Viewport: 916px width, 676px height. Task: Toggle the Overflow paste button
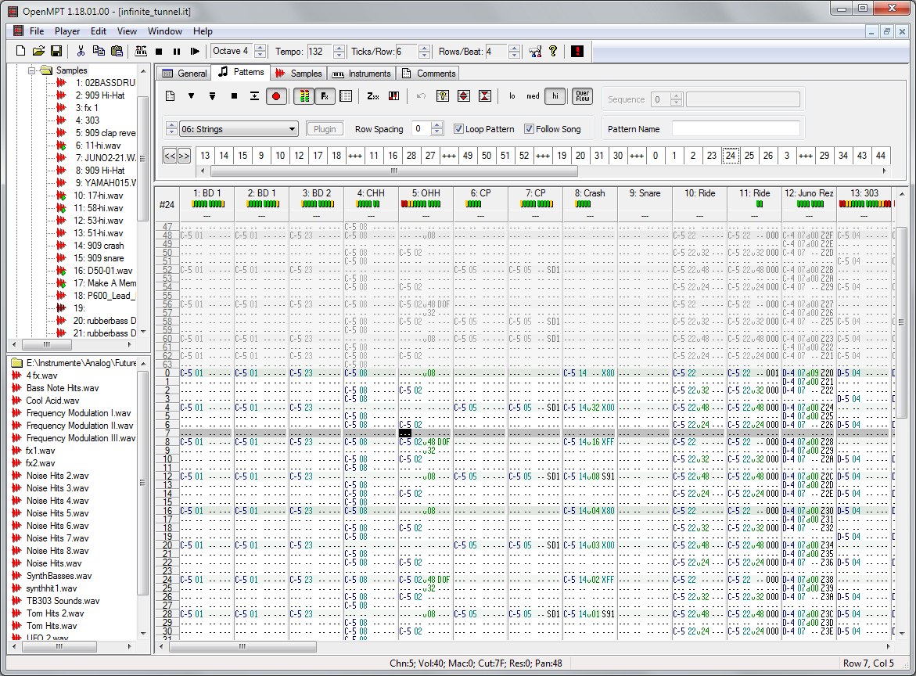(582, 96)
